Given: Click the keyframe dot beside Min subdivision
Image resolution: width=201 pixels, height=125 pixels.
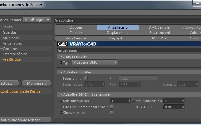Looking at the screenshot, I should point(61,101).
